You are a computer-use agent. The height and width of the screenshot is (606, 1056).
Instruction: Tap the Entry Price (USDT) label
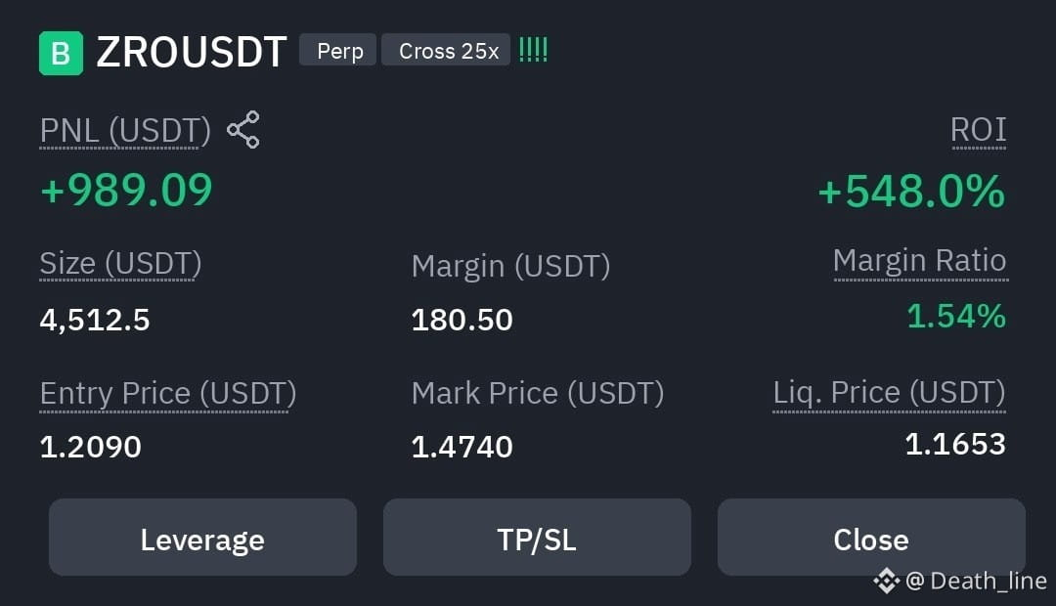[x=168, y=394]
